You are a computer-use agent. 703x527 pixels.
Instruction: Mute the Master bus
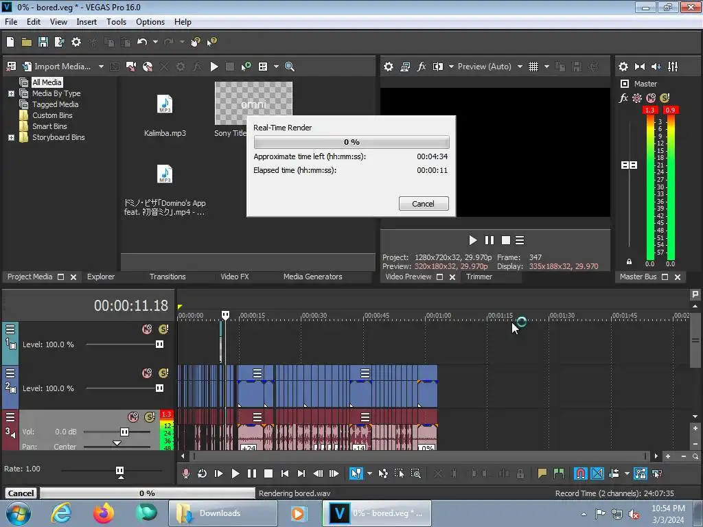(651, 97)
